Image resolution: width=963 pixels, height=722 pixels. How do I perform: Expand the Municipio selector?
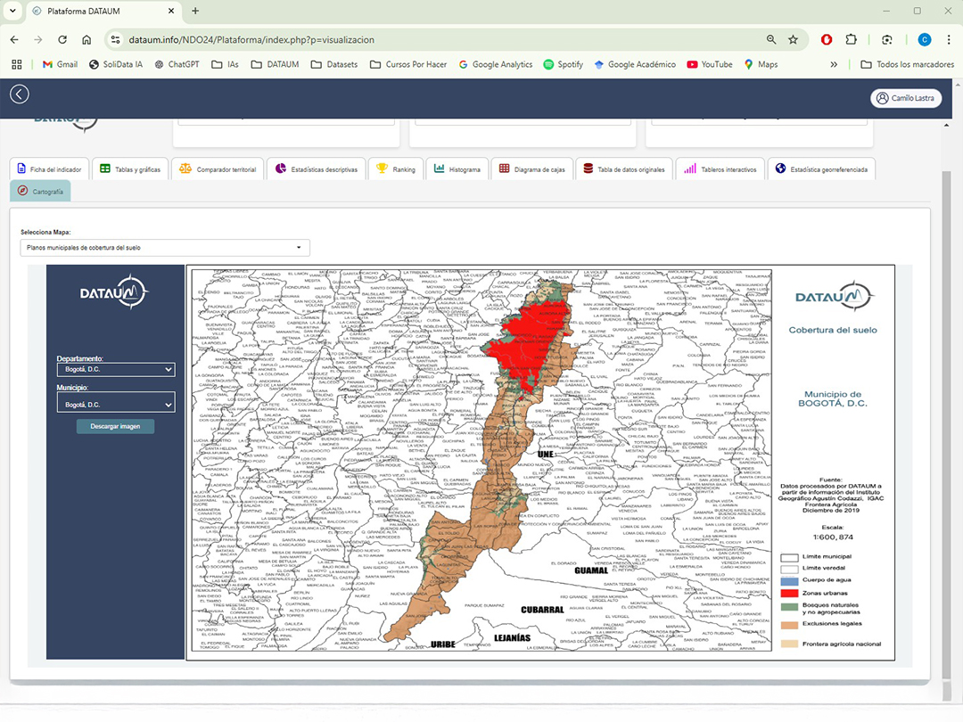pyautogui.click(x=115, y=402)
